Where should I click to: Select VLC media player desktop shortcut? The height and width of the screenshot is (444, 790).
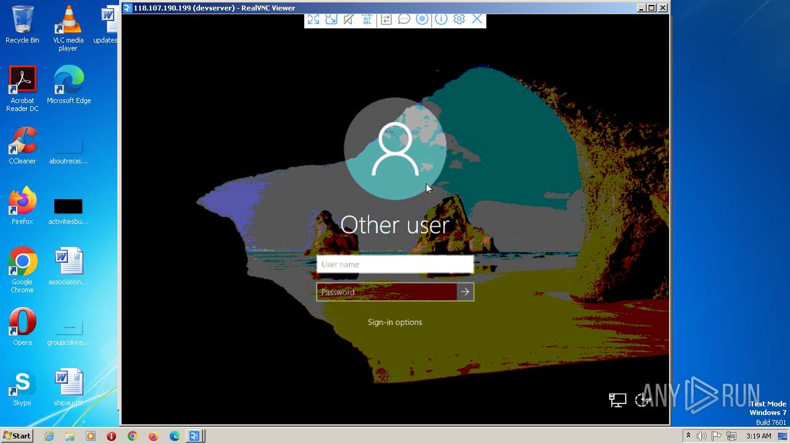(x=69, y=28)
